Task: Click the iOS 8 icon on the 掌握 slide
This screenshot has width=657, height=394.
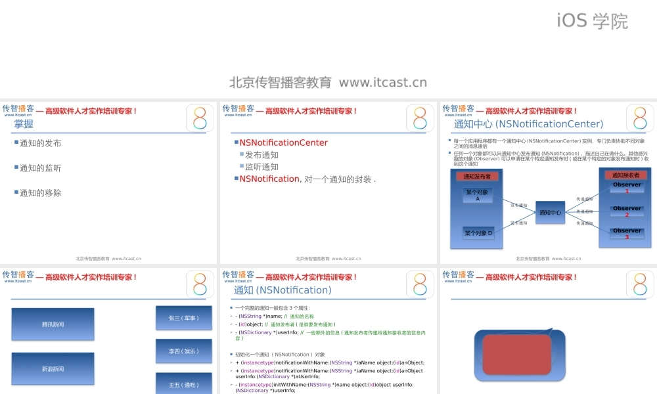Action: pyautogui.click(x=200, y=118)
